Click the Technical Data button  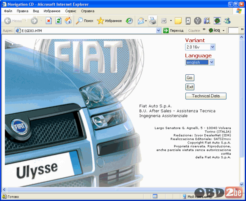click(x=206, y=96)
